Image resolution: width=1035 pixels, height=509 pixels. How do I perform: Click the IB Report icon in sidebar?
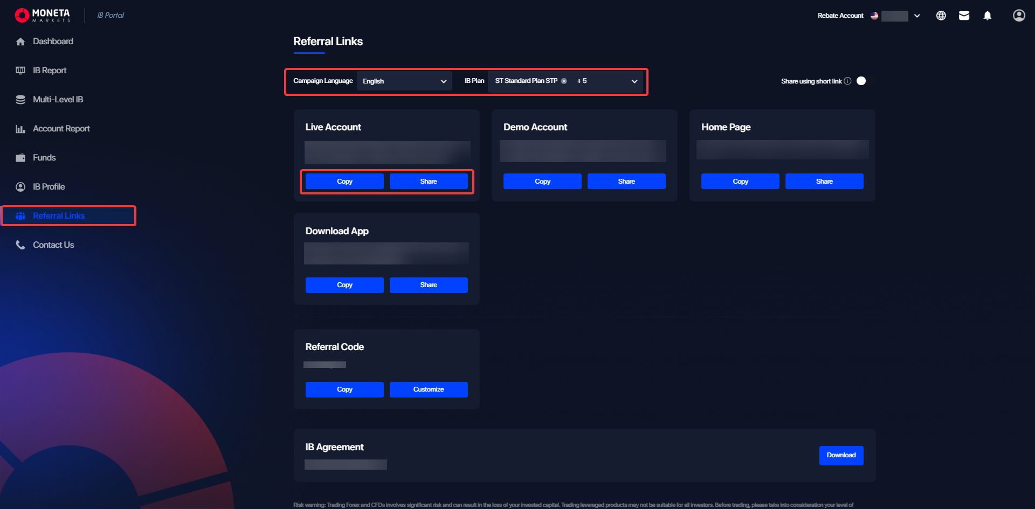pos(20,71)
